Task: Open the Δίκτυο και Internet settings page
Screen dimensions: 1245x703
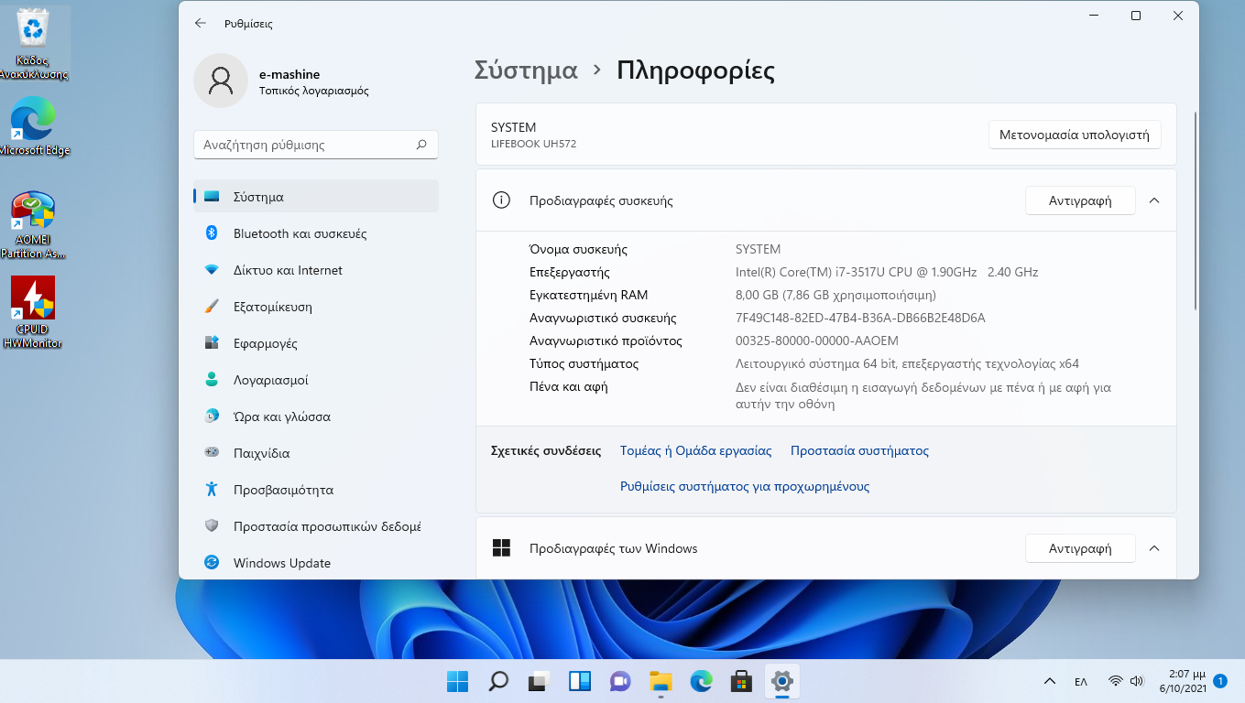Action: (x=316, y=270)
